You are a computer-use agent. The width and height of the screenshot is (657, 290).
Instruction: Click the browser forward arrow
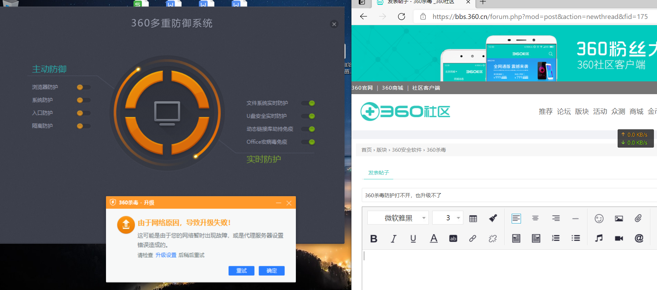pyautogui.click(x=383, y=17)
